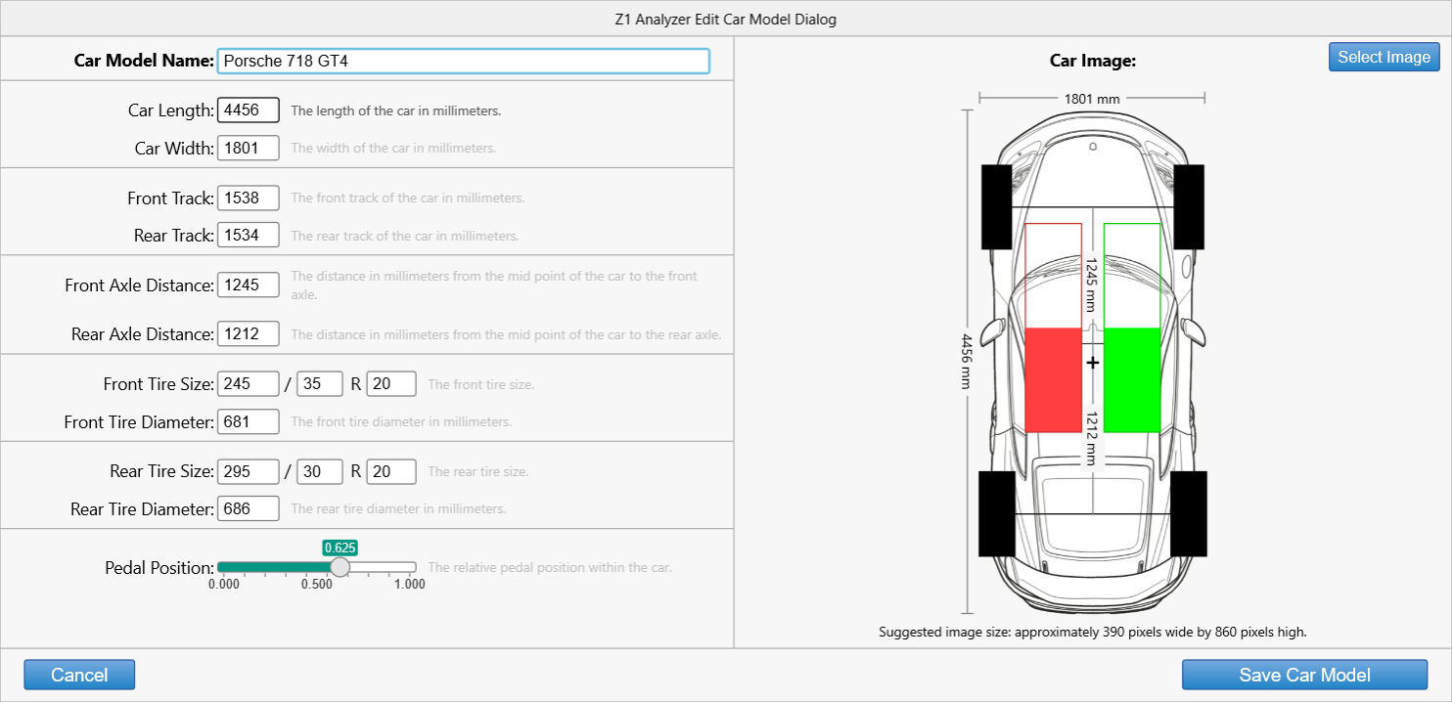1452x702 pixels.
Task: Click the 'Car Image:' heading
Action: click(x=1092, y=61)
